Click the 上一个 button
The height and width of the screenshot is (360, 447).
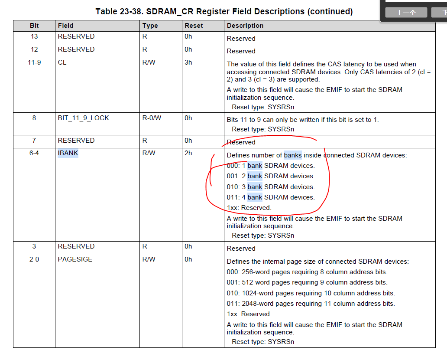point(405,13)
